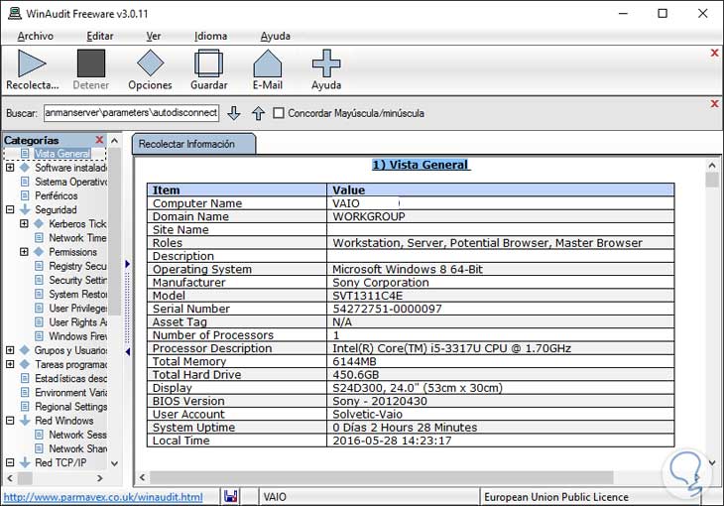Click the search down arrow icon
Screen dimensions: 724x506
[x=234, y=113]
